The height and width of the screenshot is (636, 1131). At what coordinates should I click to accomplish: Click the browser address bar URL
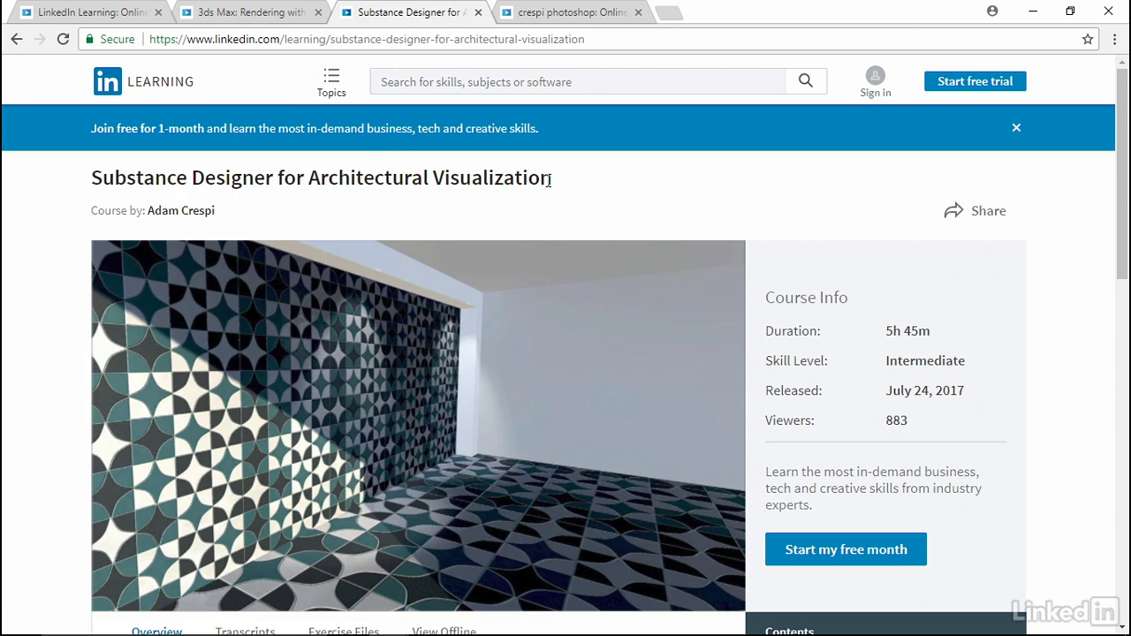click(367, 39)
